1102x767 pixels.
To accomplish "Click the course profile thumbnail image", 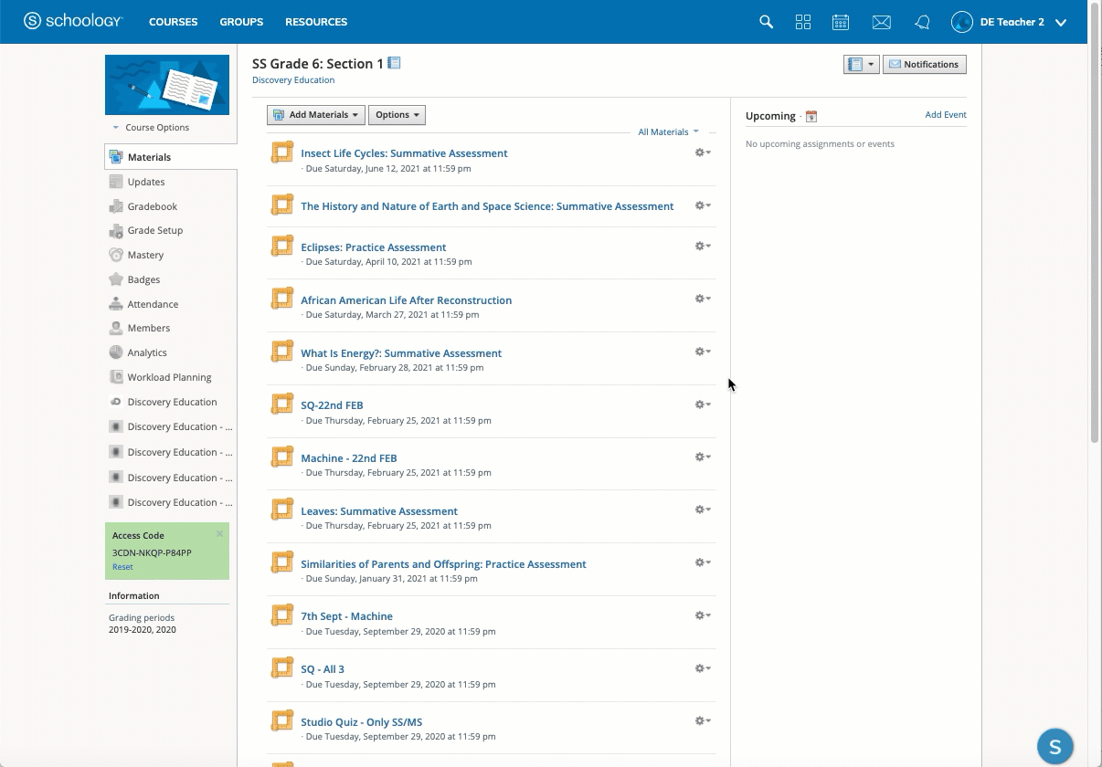I will [167, 85].
